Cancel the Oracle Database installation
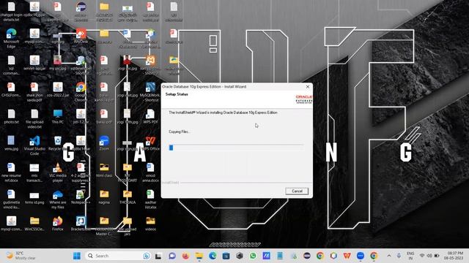 pyautogui.click(x=297, y=191)
